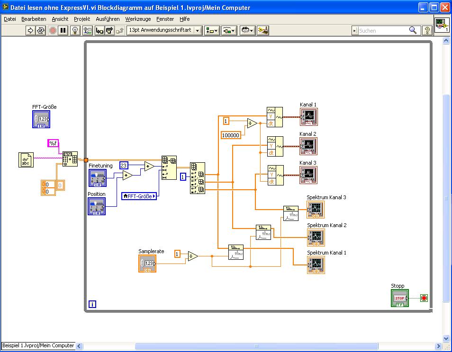This screenshot has height=352, width=452.
Task: Open the Bearbeiten menu
Action: [34, 19]
